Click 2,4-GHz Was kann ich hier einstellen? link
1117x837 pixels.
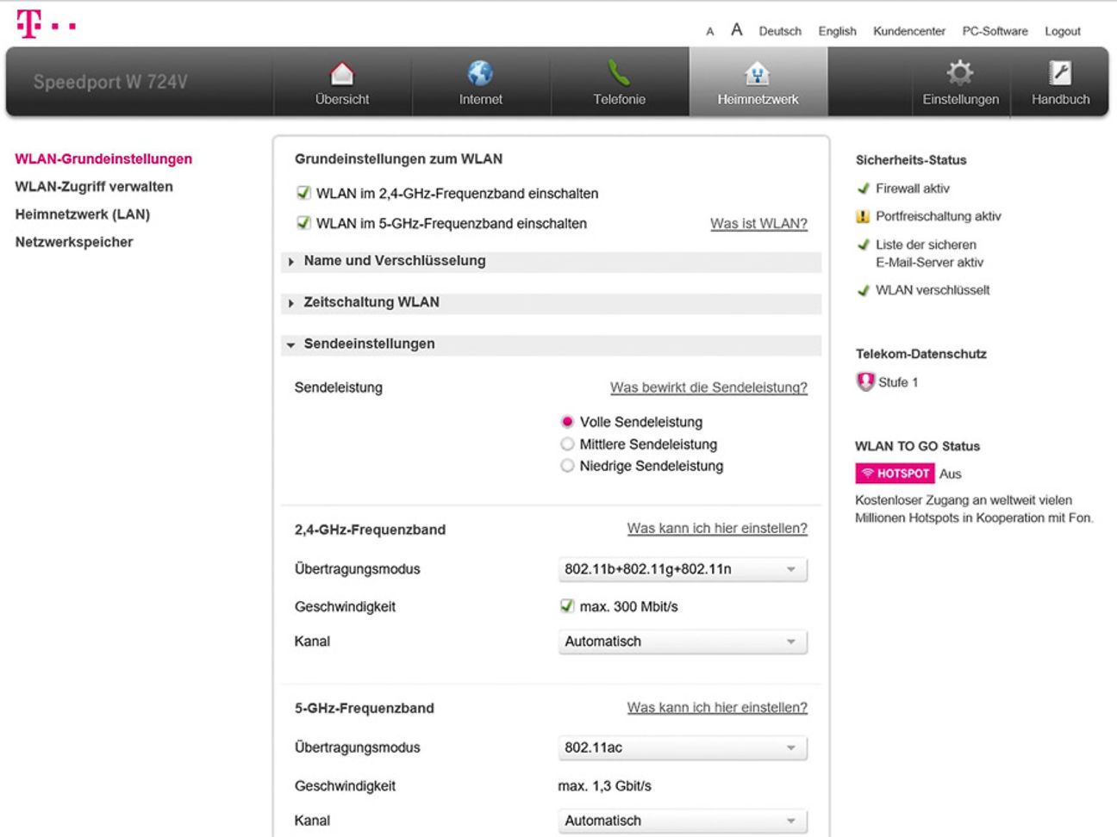click(717, 529)
